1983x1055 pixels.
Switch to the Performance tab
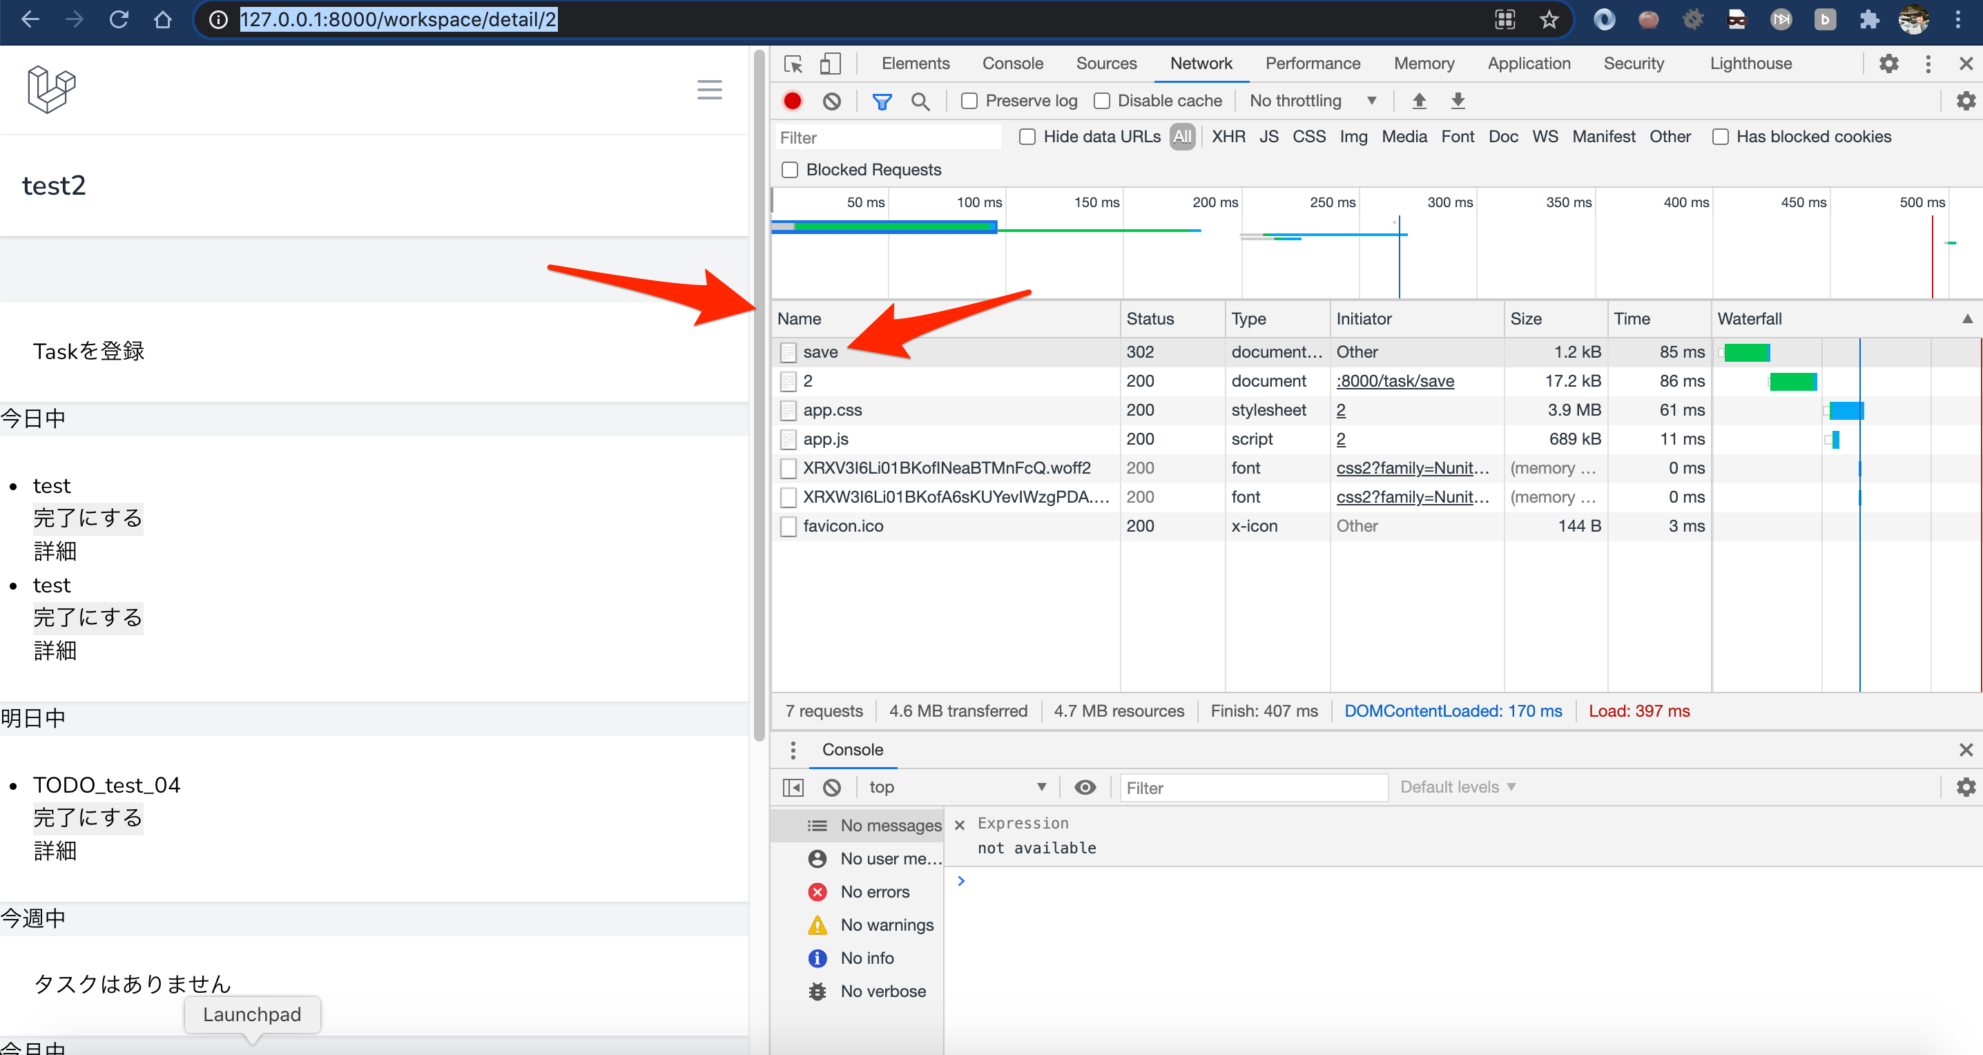pyautogui.click(x=1313, y=63)
